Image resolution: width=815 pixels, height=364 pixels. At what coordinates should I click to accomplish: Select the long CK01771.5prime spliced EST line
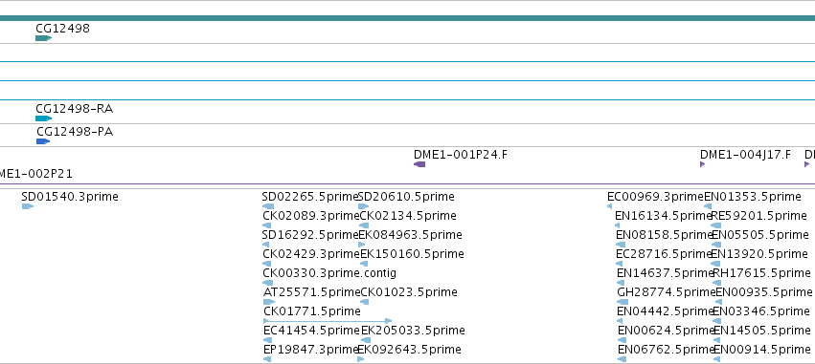[328, 321]
